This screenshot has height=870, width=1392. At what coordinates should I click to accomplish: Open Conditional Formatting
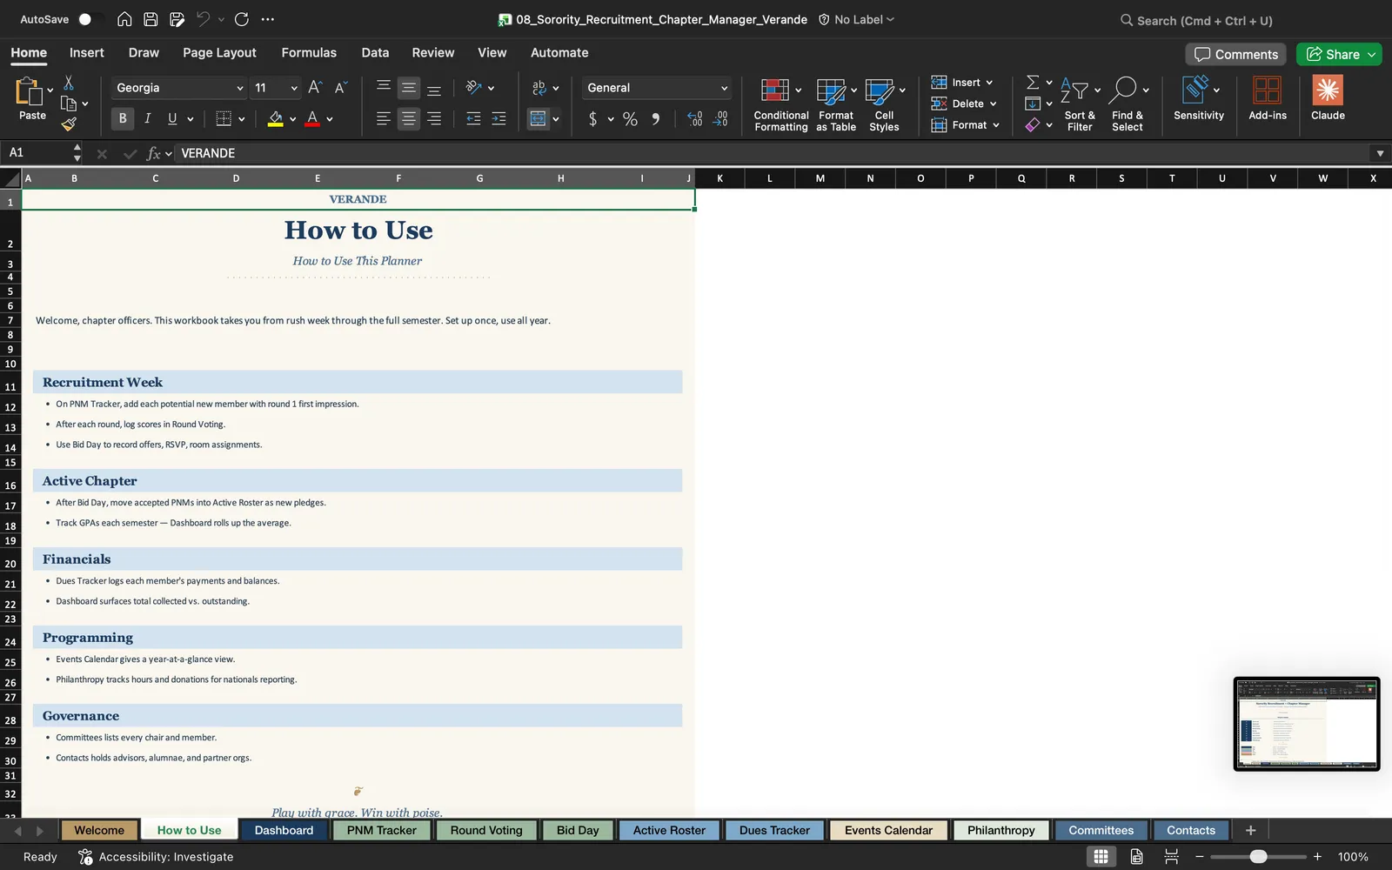pyautogui.click(x=780, y=104)
